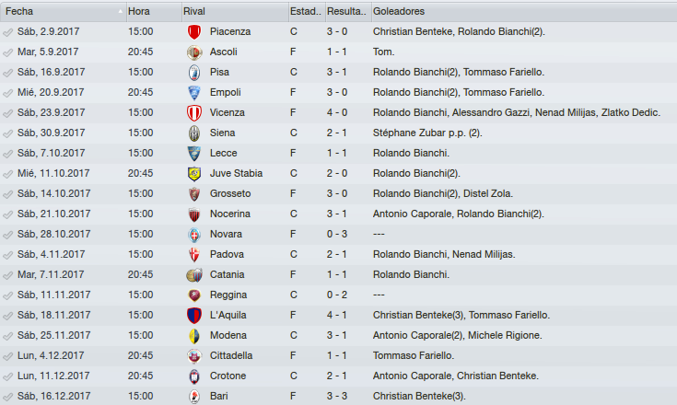Image resolution: width=677 pixels, height=405 pixels.
Task: Click the Juve Stabia yellow badge
Action: point(194,174)
